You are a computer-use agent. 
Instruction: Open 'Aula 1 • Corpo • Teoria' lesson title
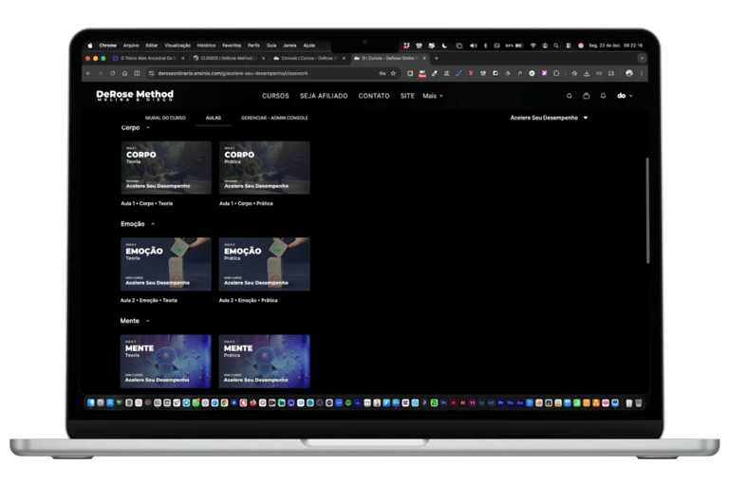[x=146, y=204]
